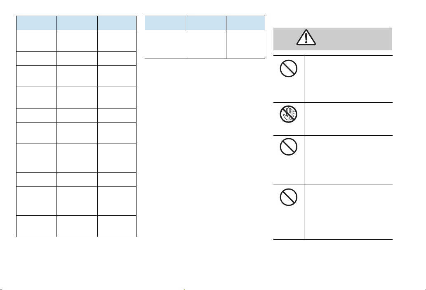Click the right table's last body cell
The height and width of the screenshot is (290, 426).
245,44
